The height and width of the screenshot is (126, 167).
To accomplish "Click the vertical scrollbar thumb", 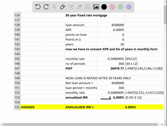I will coord(165,15).
